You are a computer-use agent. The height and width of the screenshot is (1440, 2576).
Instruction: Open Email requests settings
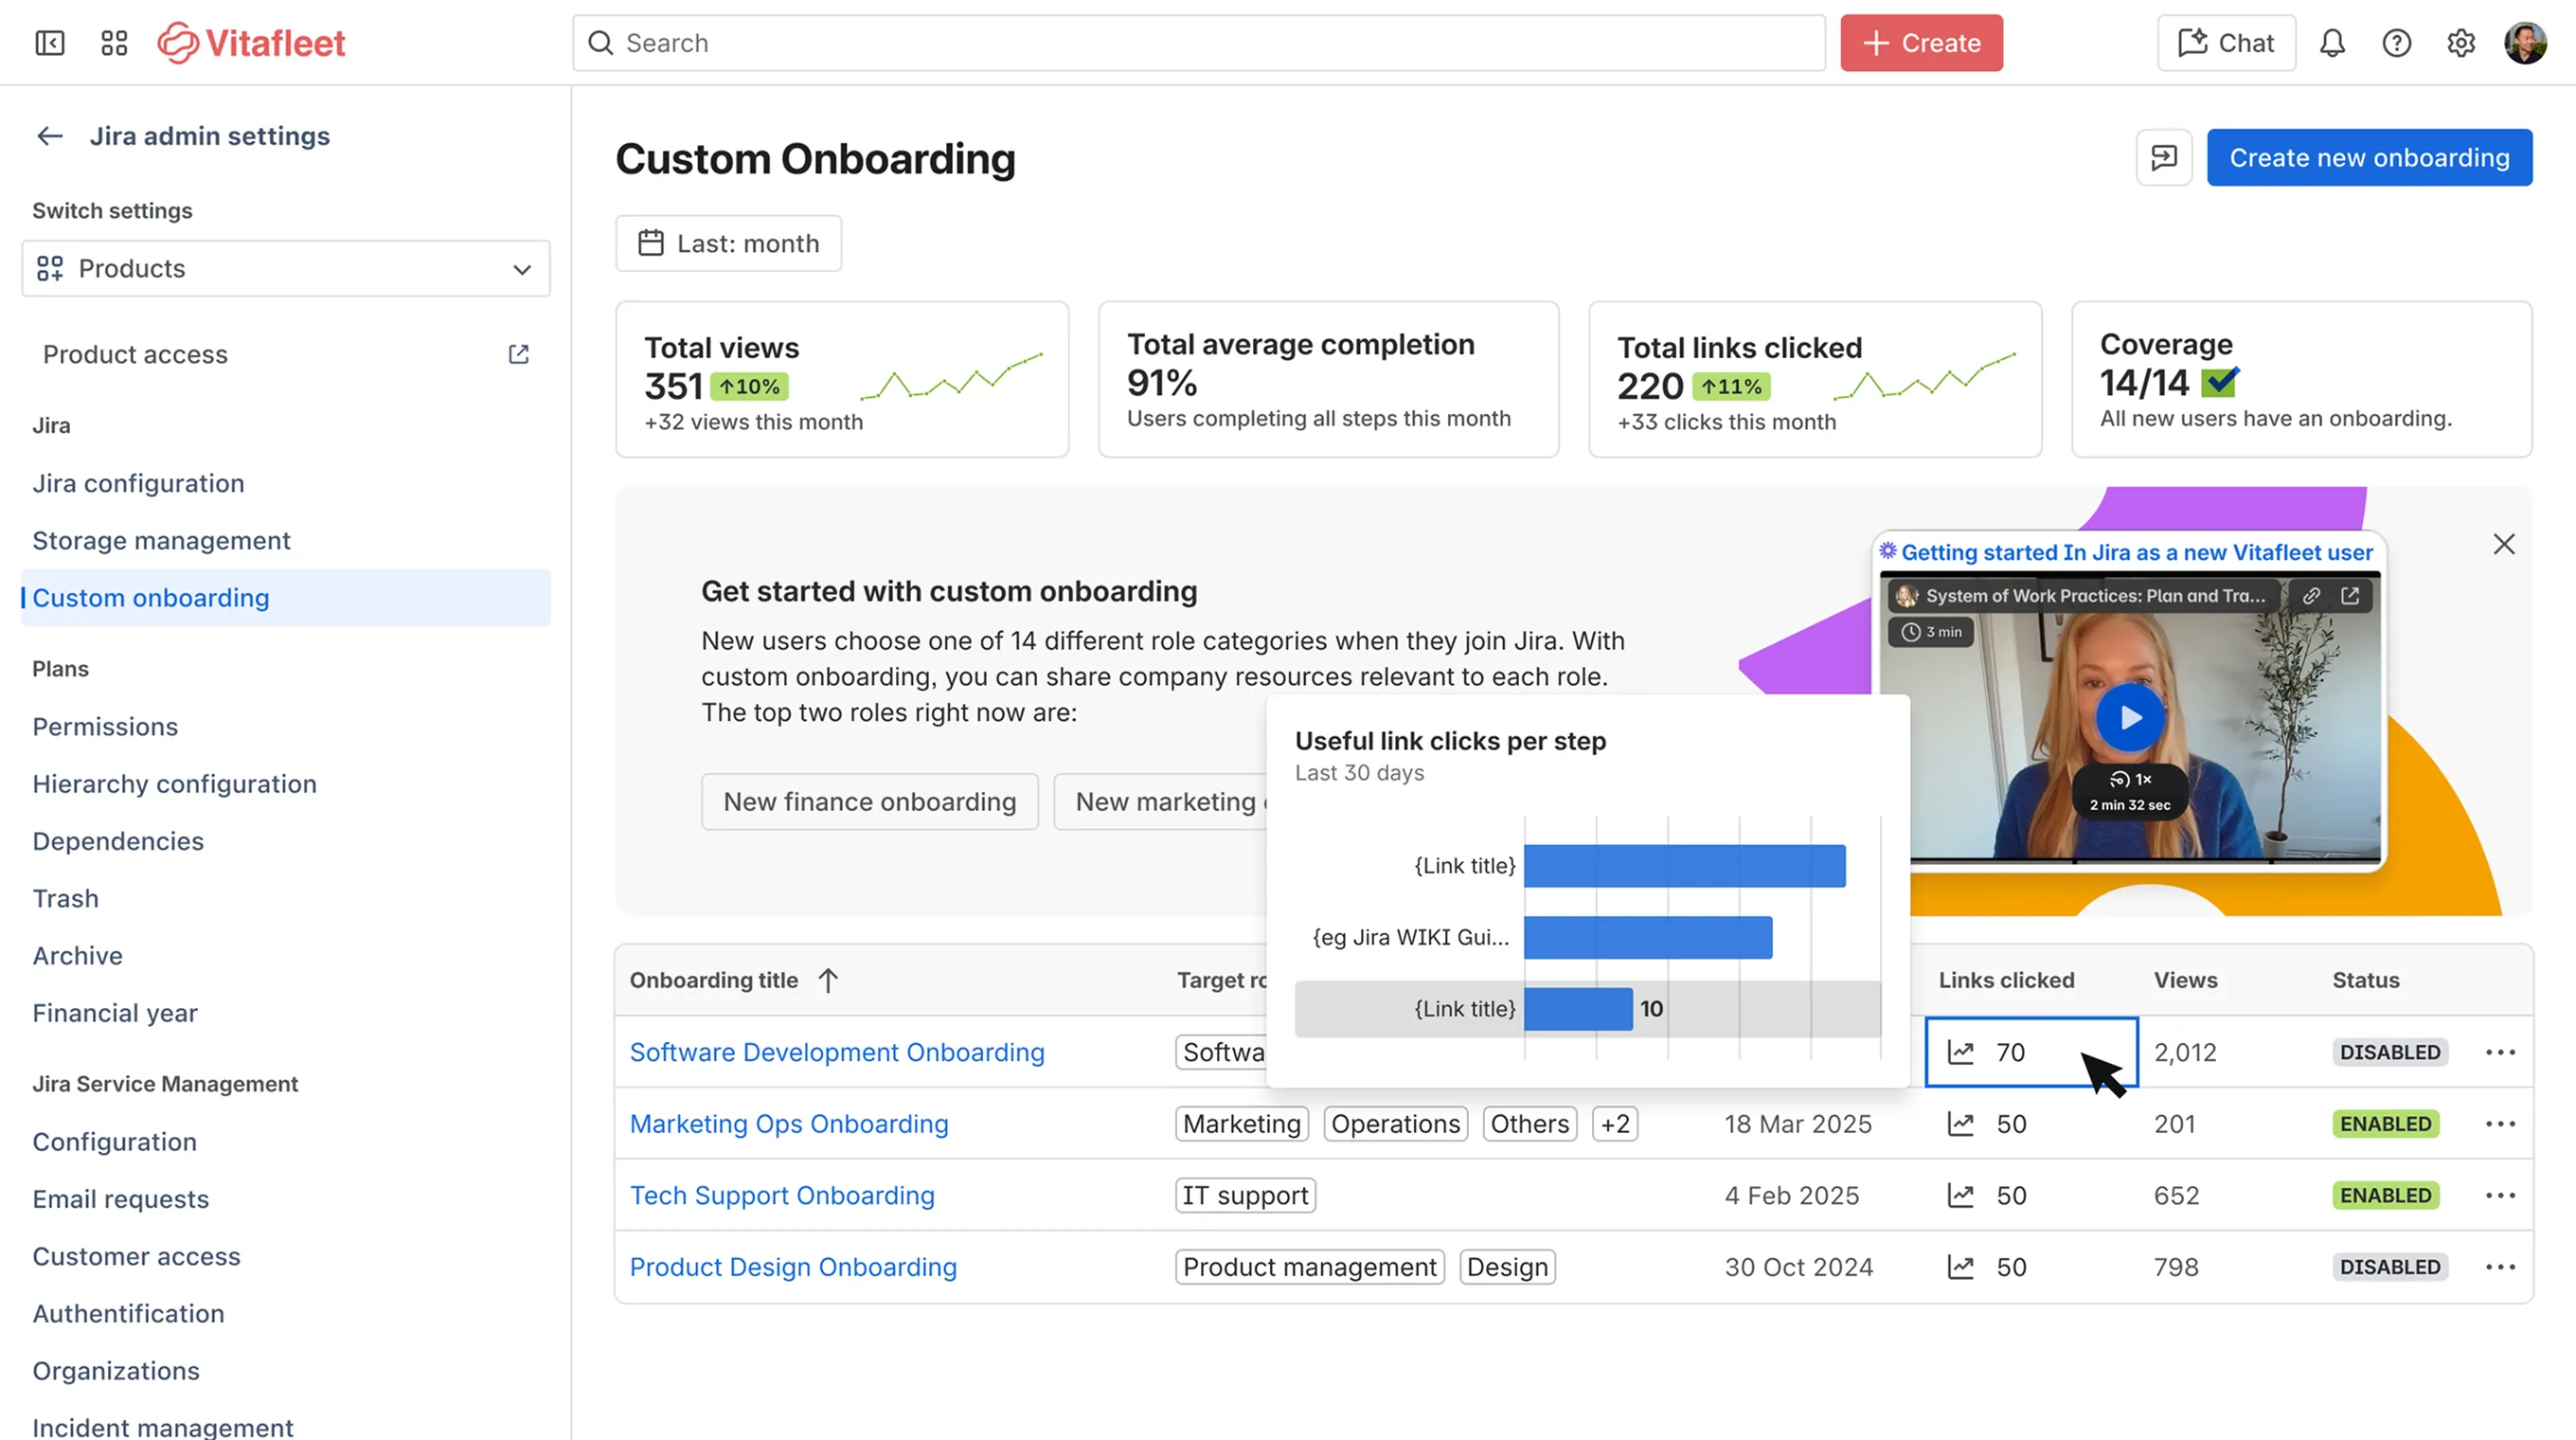pyautogui.click(x=120, y=1199)
